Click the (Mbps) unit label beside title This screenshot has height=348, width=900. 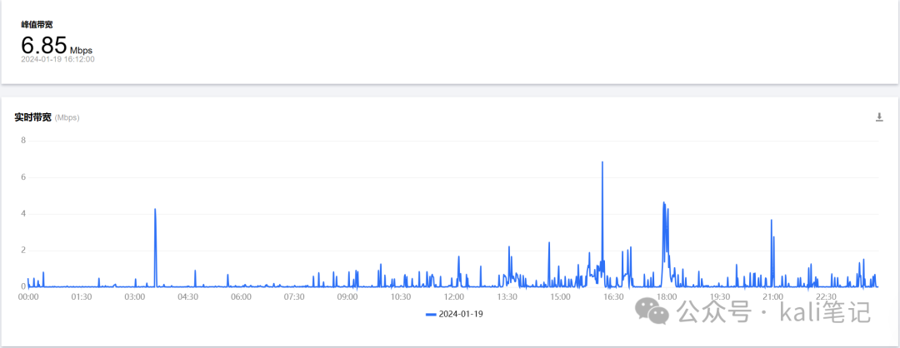[x=67, y=118]
